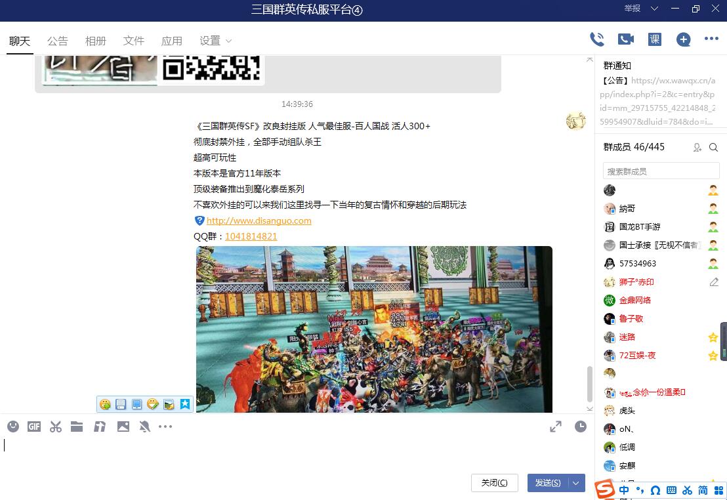Select member 鲁子敬
The height and width of the screenshot is (500, 727).
660,318
